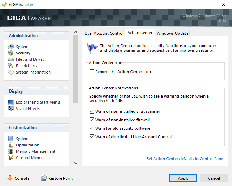The height and width of the screenshot is (186, 232).
Task: Click the Visual Effects monitor icon
Action: pyautogui.click(x=11, y=109)
